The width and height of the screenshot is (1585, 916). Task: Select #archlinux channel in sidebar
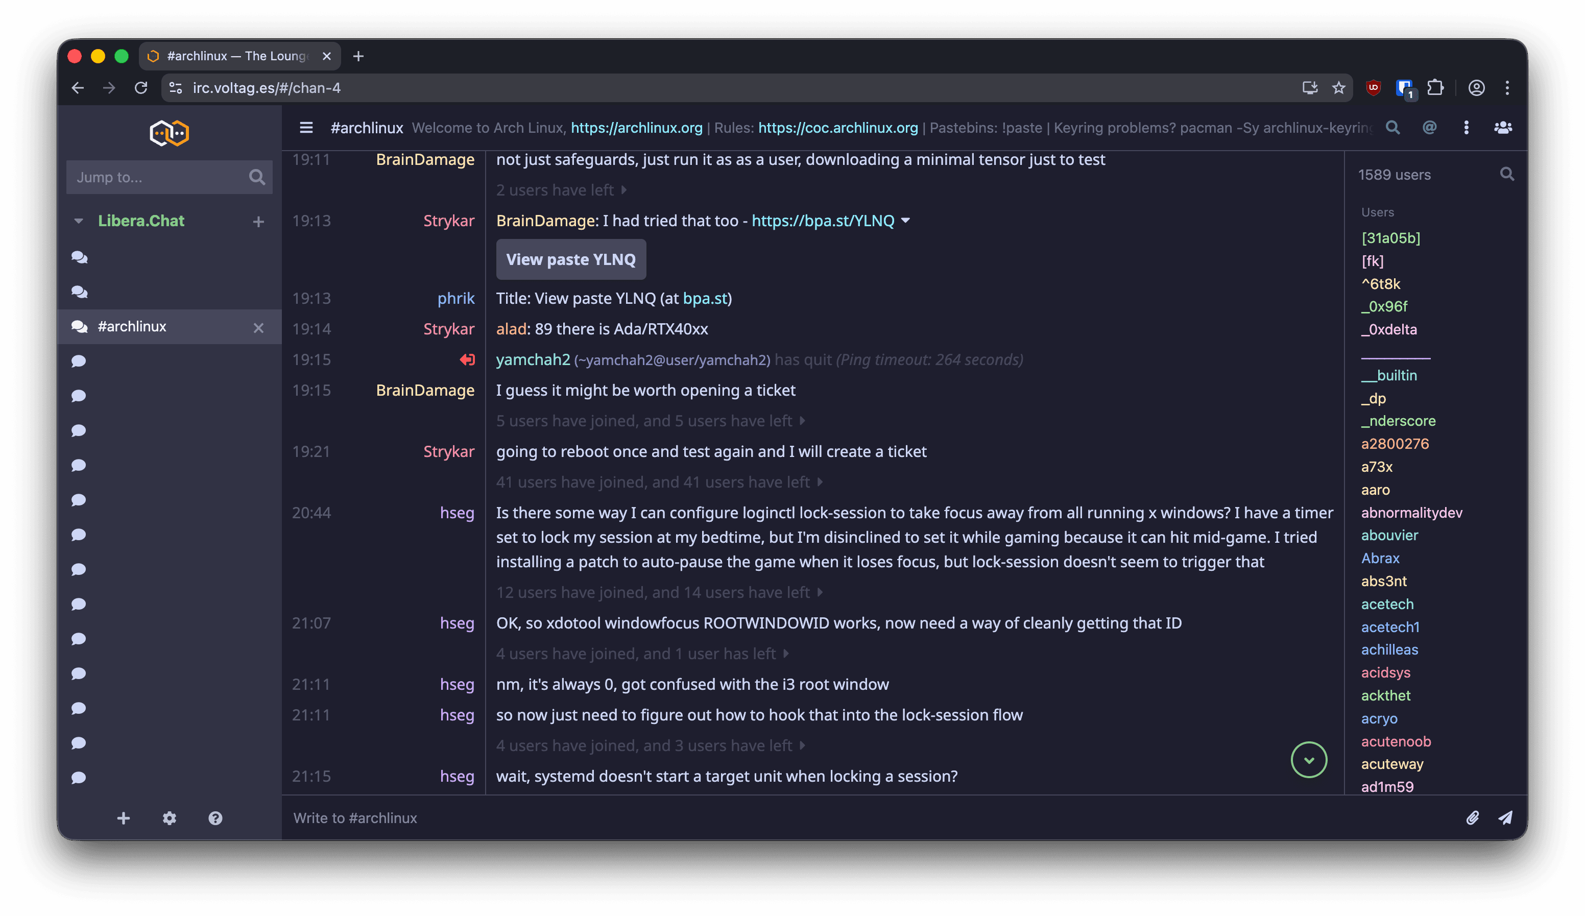(132, 326)
